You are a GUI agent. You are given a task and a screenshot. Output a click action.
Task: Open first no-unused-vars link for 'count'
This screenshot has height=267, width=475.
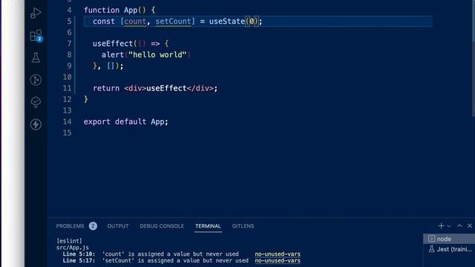coord(278,254)
